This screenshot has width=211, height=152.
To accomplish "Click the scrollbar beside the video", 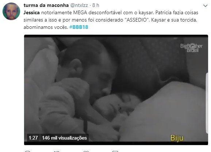I will tap(207, 103).
